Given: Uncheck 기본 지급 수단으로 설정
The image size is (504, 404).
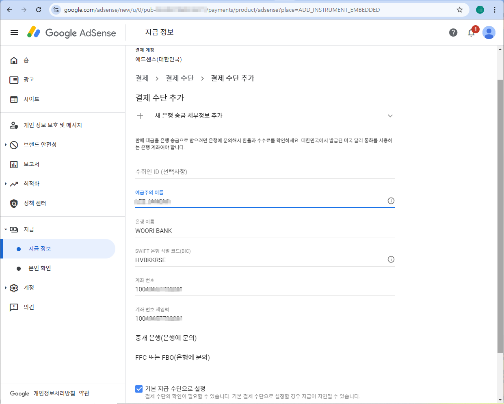Looking at the screenshot, I should pyautogui.click(x=138, y=389).
